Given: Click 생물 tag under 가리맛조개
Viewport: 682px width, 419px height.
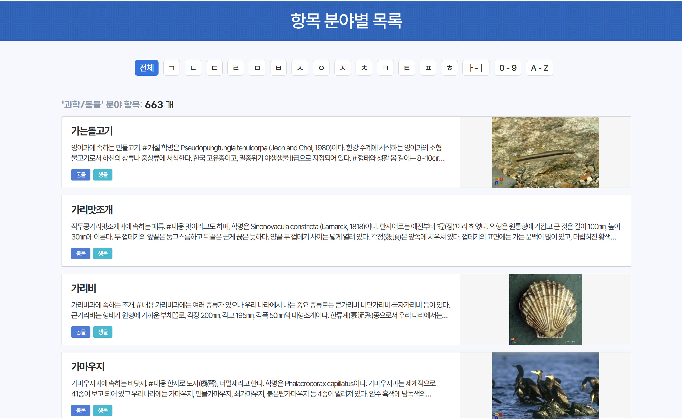Looking at the screenshot, I should (103, 253).
